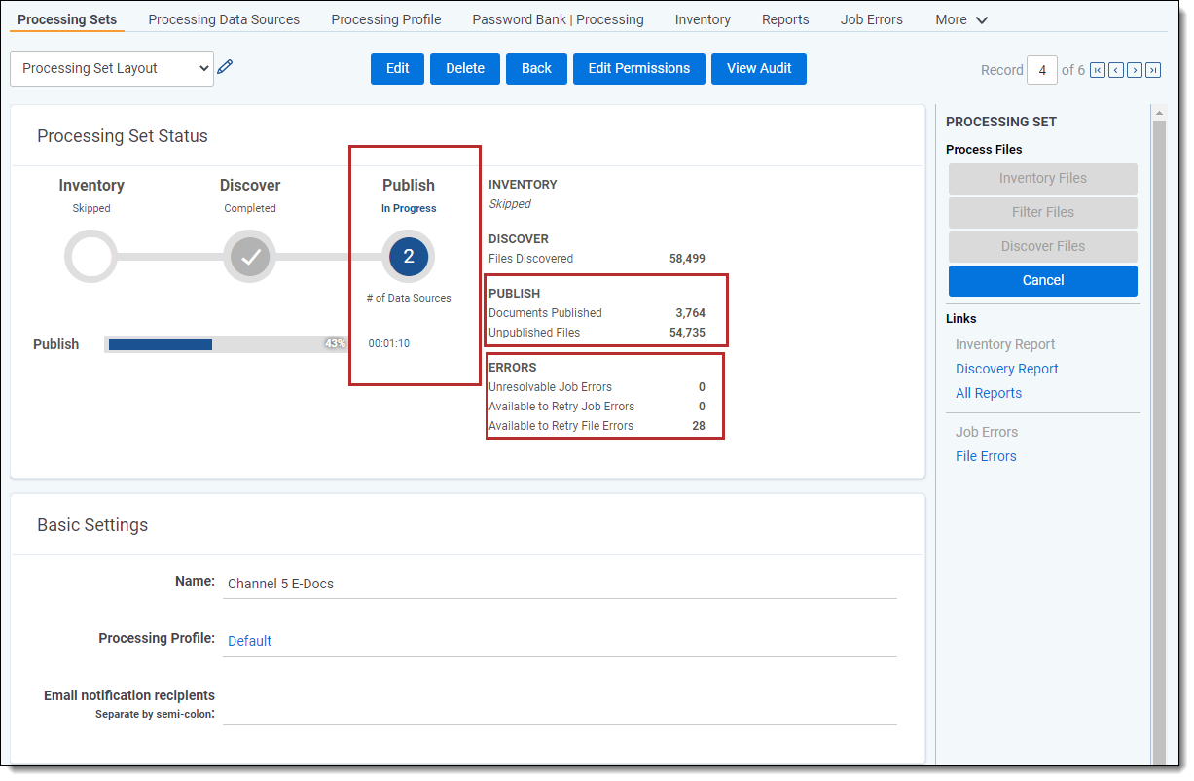Click the disabled Filter Files button
The image size is (1194, 781).
[1043, 212]
